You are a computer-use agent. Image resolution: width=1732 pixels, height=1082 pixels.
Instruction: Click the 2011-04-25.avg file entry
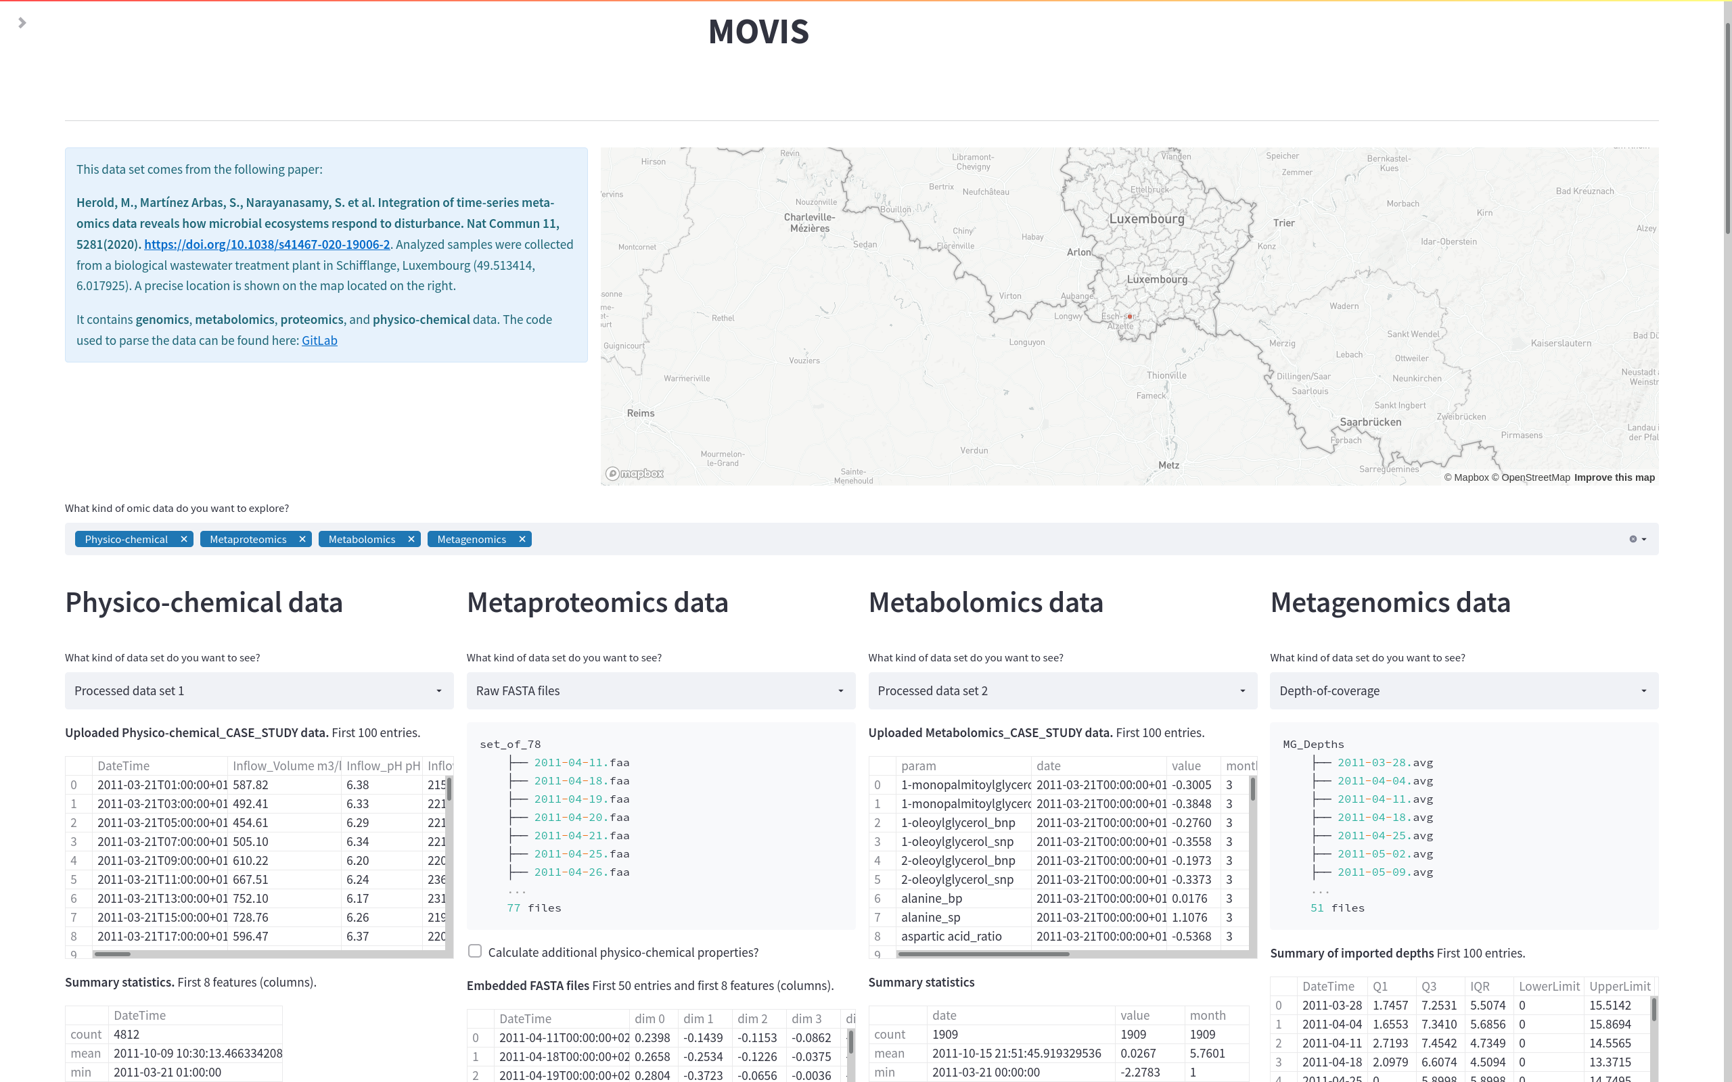[x=1385, y=836]
